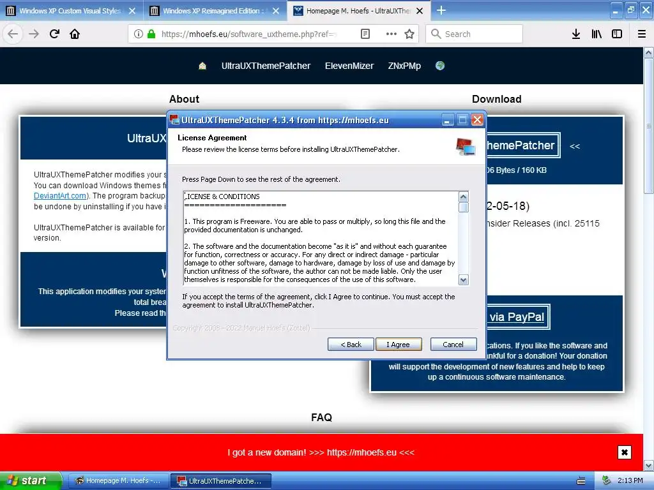The image size is (654, 490).
Task: Close the Windows XP Custom Visual Styles tab
Action: coord(132,11)
